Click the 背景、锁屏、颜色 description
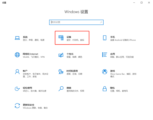Viewport: 153px width, 120px height. 74,57
